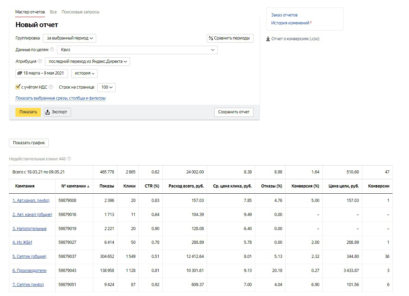Click help icon next to Данные по целям
Image resolution: width=409 pixels, height=296 pixels.
click(52, 49)
